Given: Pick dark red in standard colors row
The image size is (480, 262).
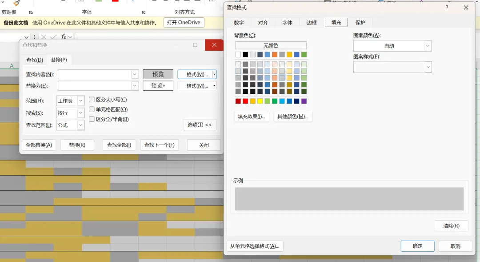Looking at the screenshot, I should [x=238, y=101].
